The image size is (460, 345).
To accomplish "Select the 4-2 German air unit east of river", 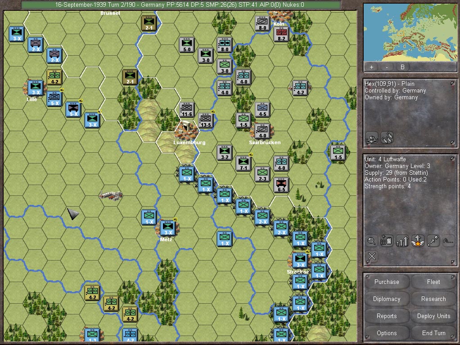I will pos(300,88).
